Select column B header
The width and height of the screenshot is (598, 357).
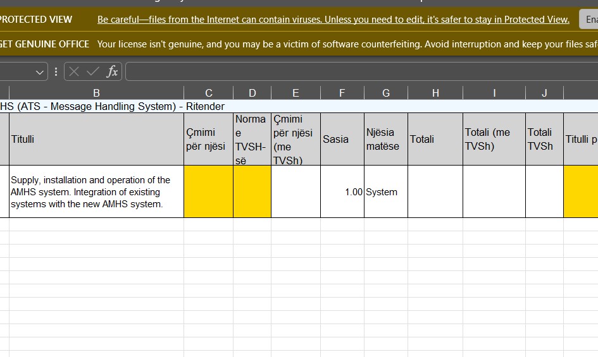[96, 93]
